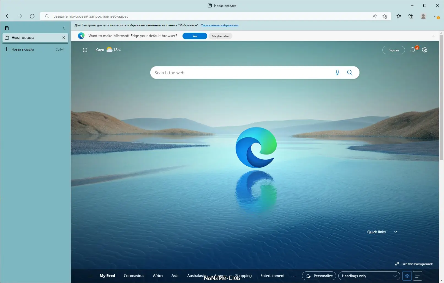Image resolution: width=444 pixels, height=283 pixels.
Task: Select the open Новая вкладка tab
Action: click(35, 38)
